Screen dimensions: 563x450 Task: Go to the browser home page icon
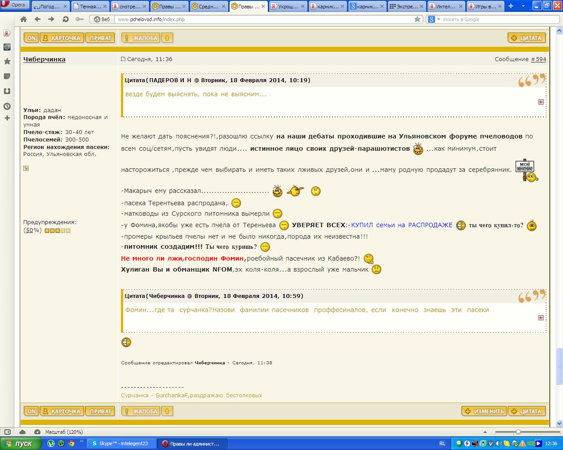[x=23, y=19]
